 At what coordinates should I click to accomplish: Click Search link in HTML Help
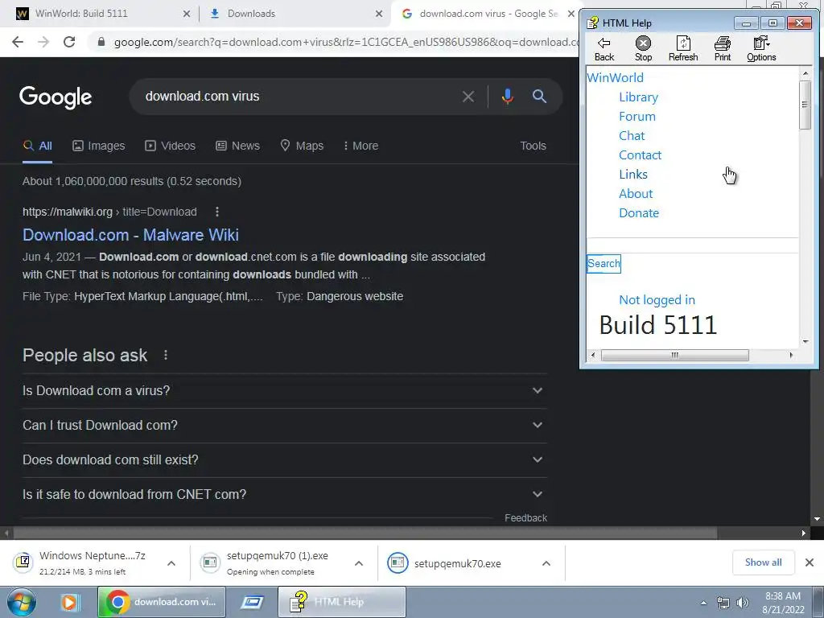(x=604, y=264)
